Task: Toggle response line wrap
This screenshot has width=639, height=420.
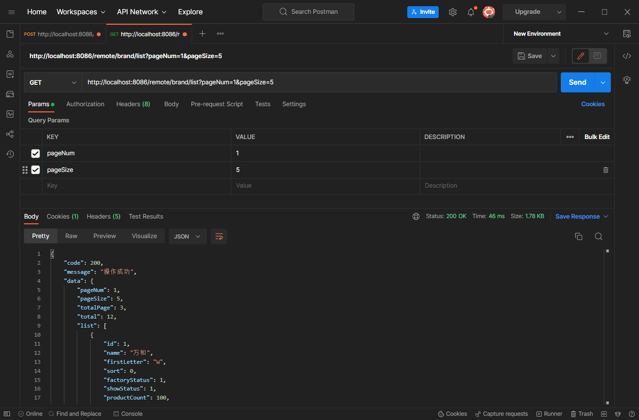Action: tap(219, 236)
